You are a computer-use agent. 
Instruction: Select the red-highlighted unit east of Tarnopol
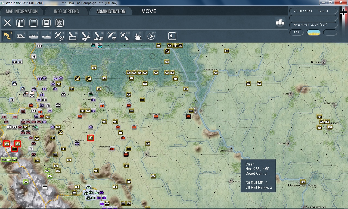91,138
